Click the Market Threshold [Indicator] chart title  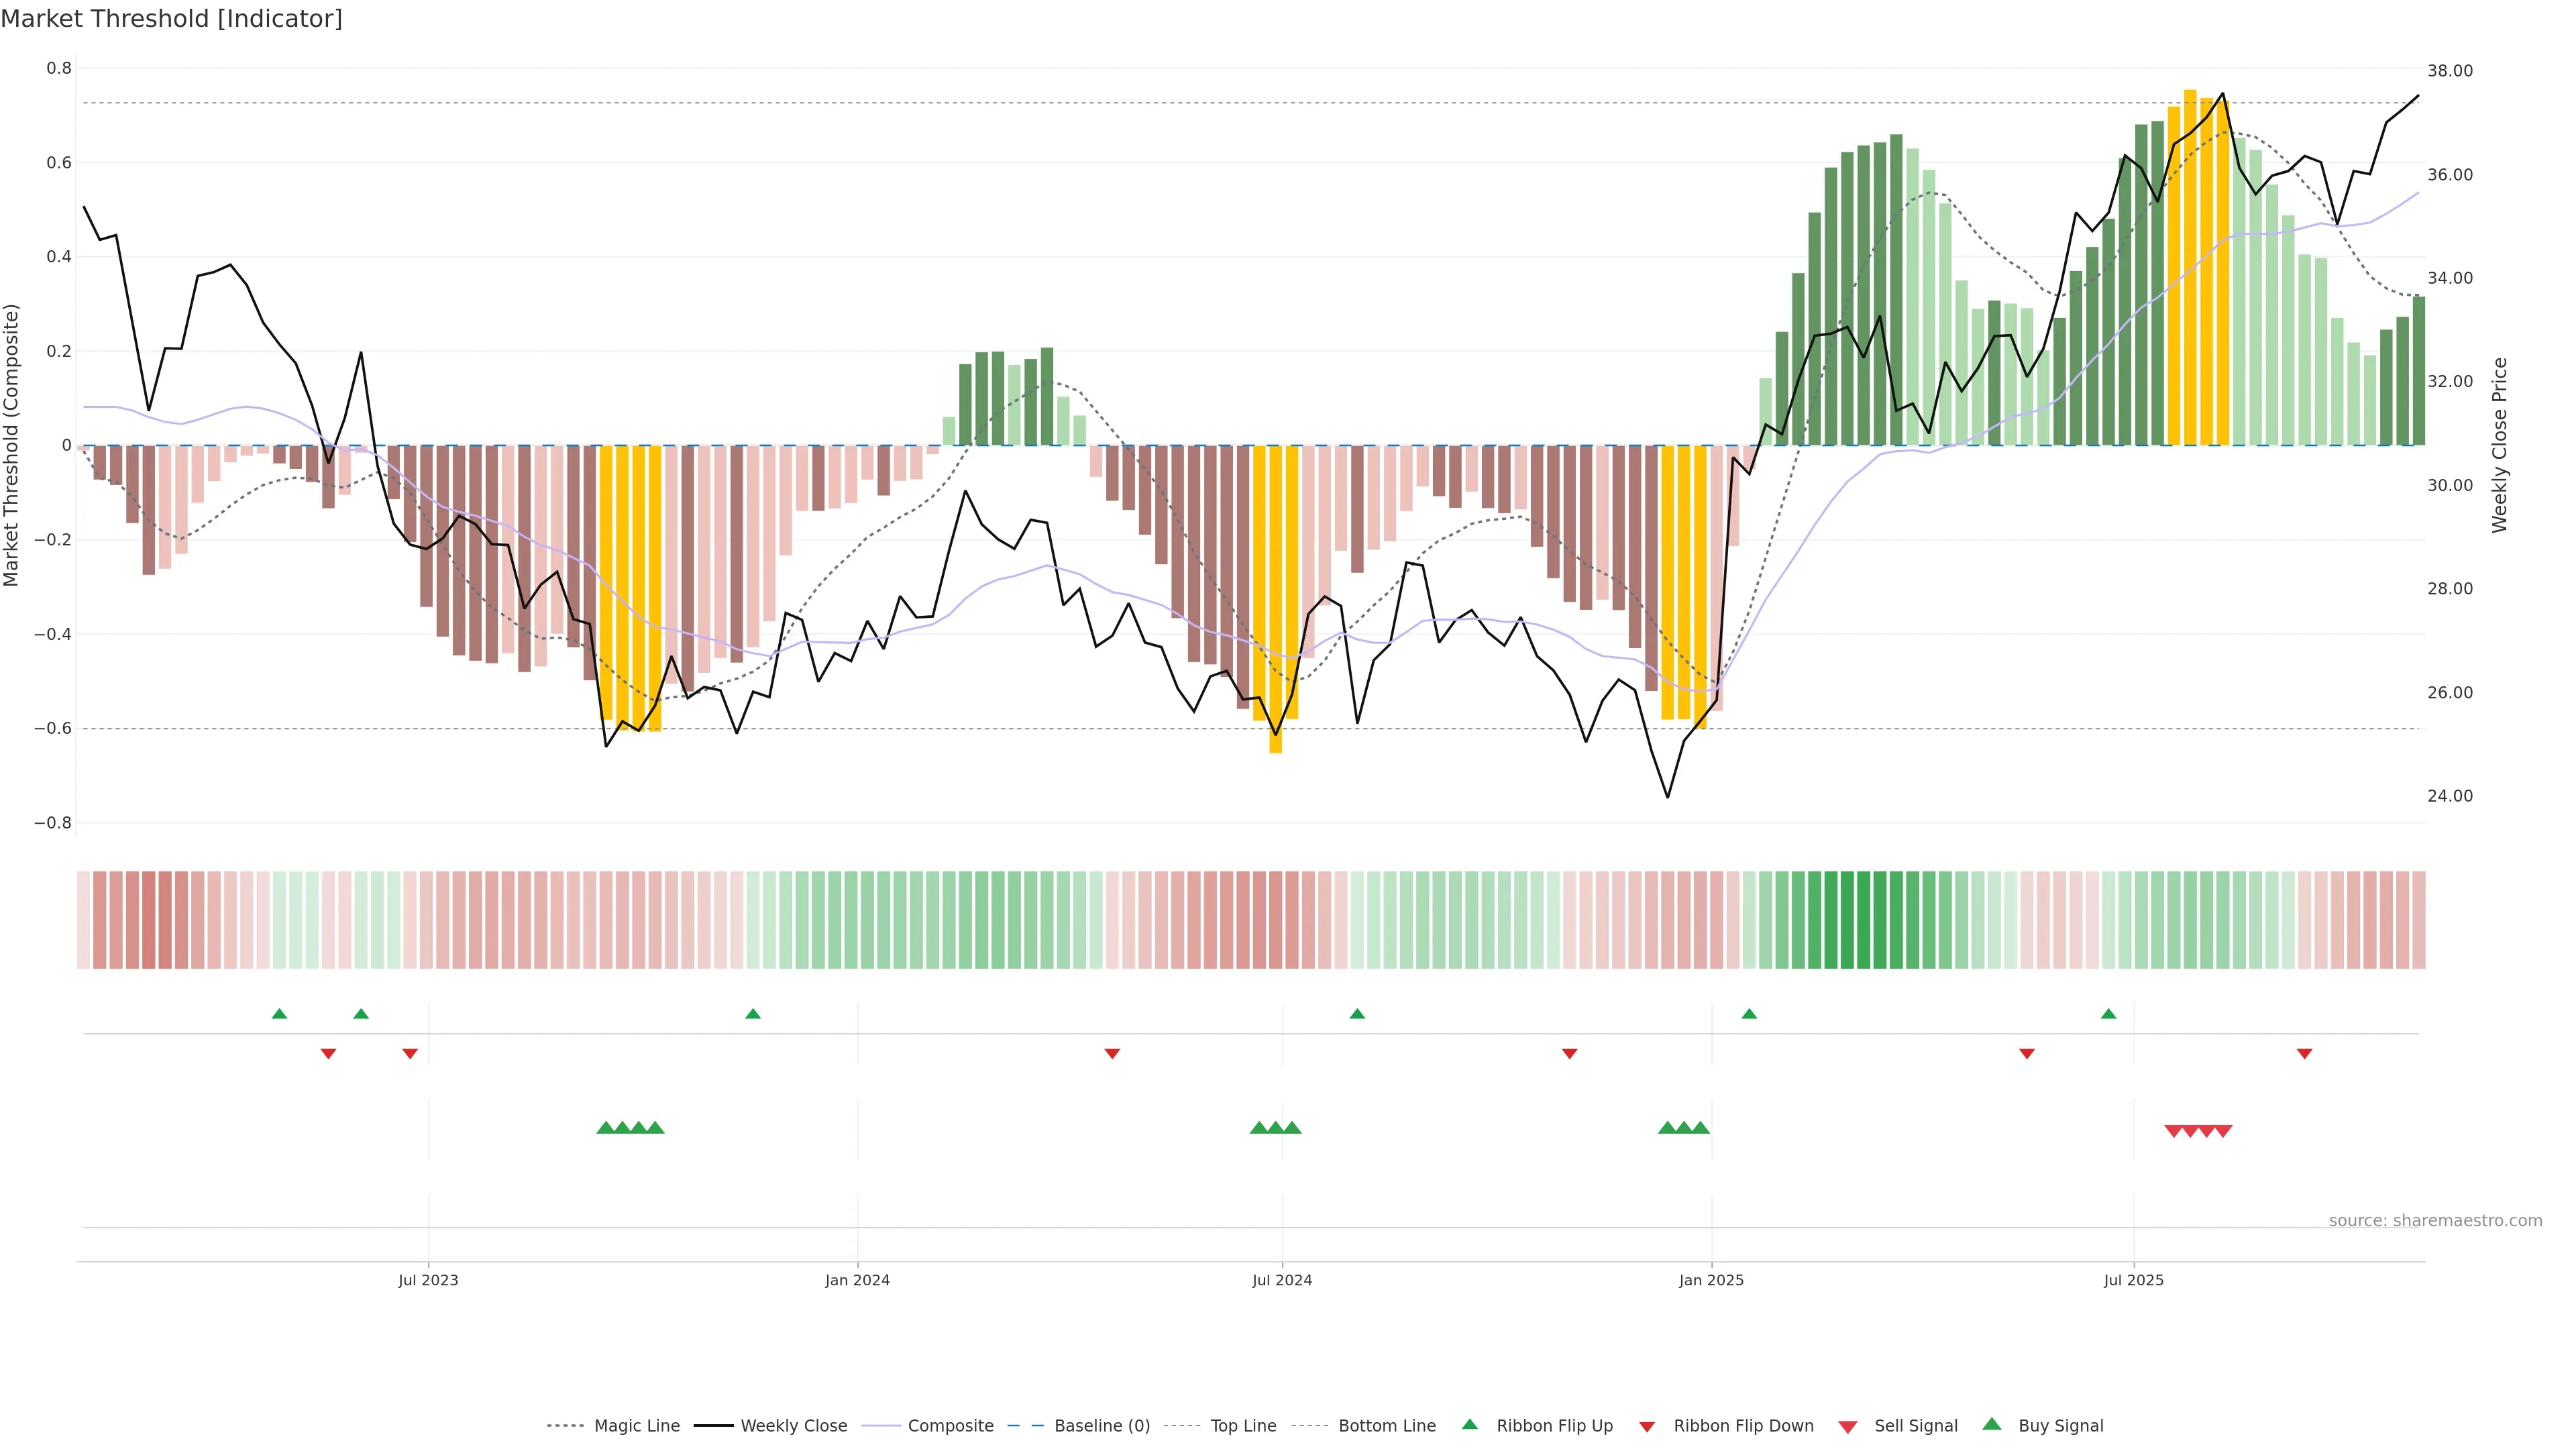(171, 18)
